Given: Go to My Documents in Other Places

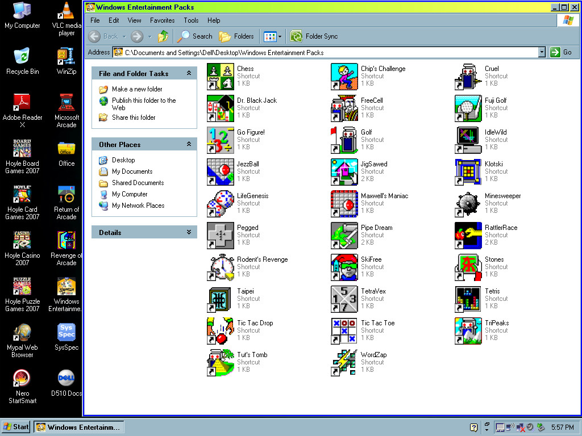Looking at the screenshot, I should click(132, 171).
